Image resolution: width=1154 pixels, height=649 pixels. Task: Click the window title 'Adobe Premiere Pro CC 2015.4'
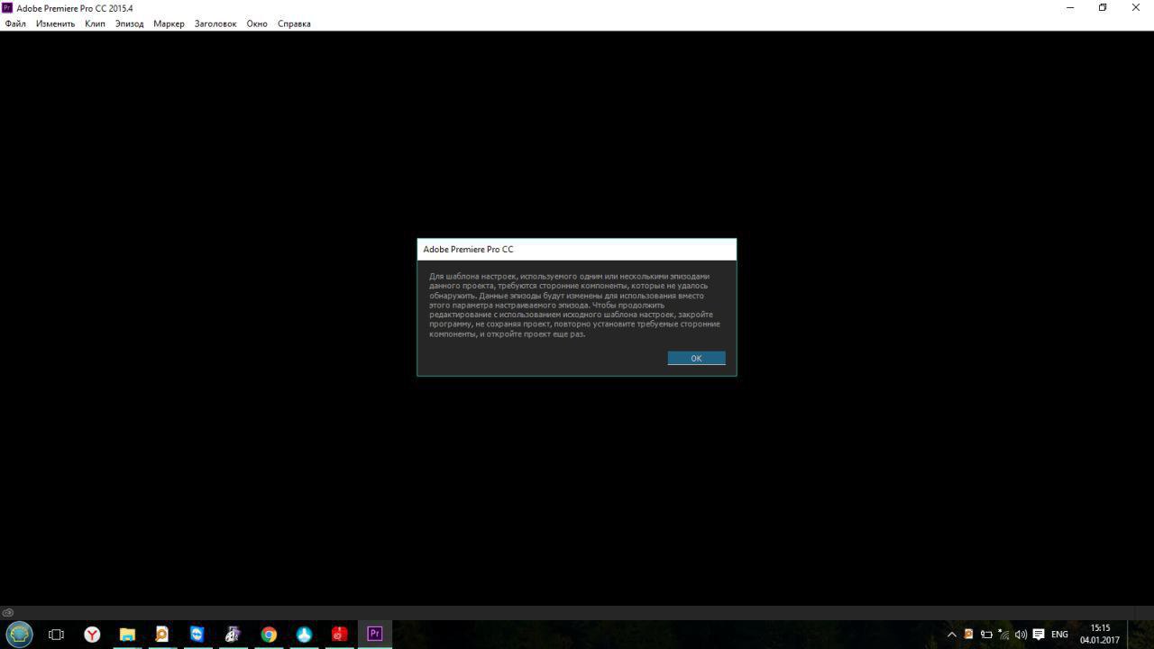(x=75, y=8)
